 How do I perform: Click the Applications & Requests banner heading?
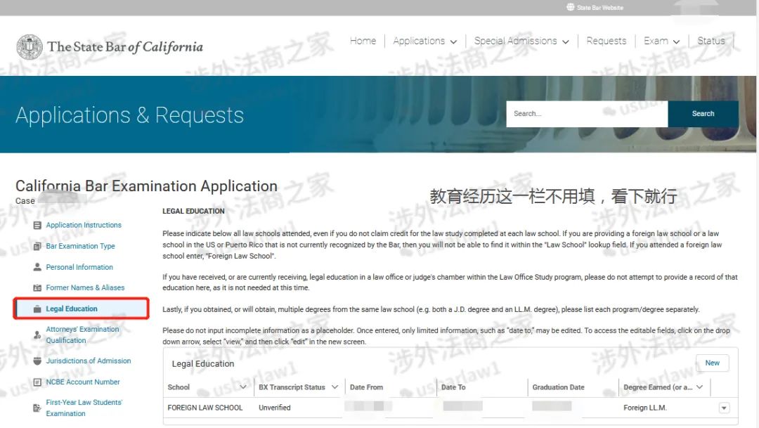(130, 115)
